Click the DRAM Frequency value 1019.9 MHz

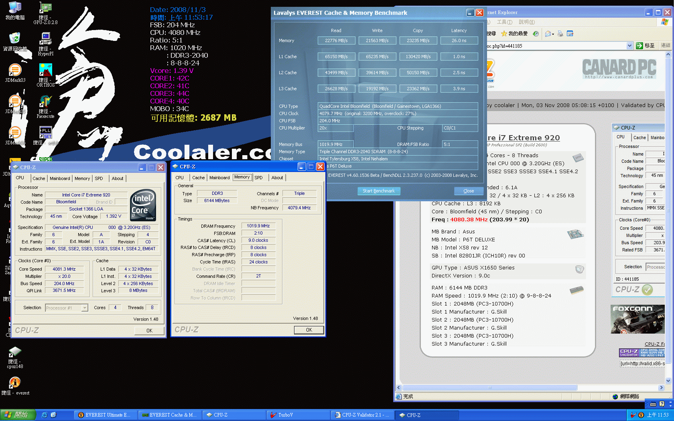[258, 226]
